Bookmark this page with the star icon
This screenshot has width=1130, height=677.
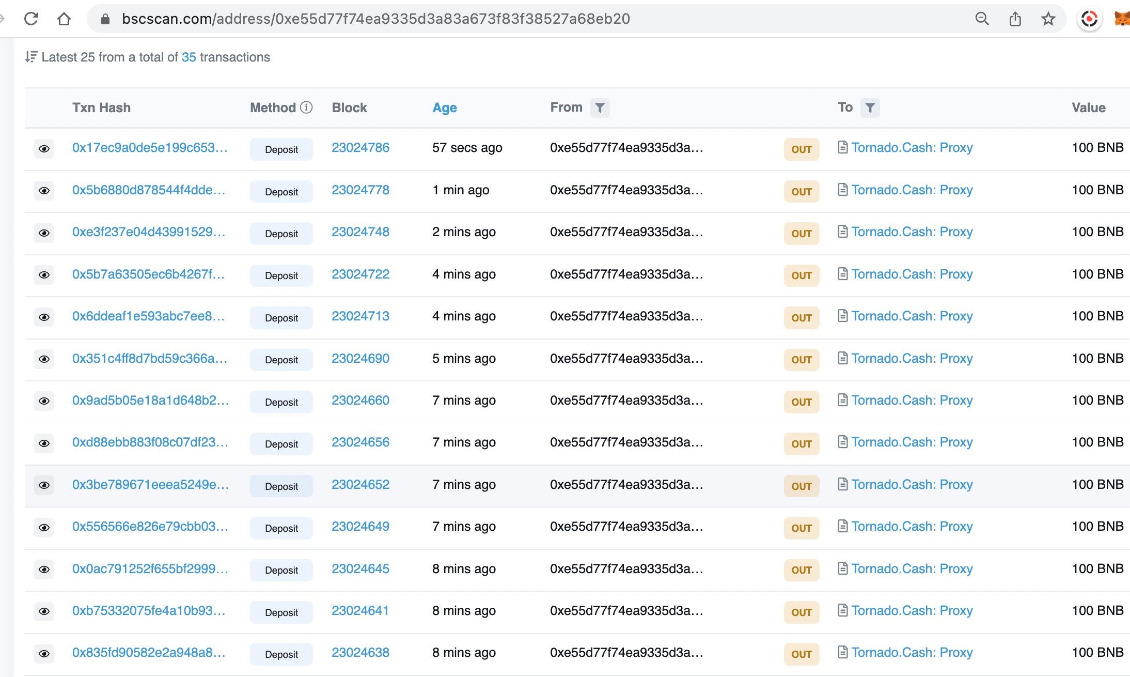click(1048, 19)
